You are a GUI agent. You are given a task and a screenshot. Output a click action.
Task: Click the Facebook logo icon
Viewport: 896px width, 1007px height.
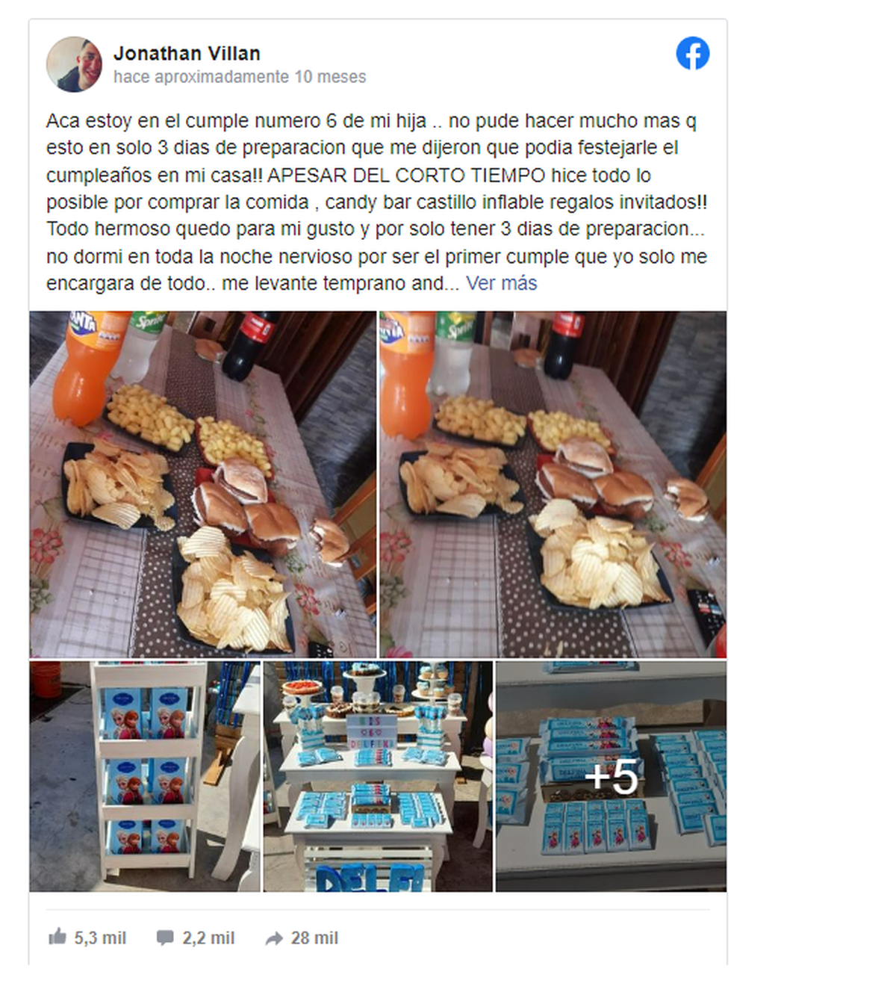pos(692,53)
